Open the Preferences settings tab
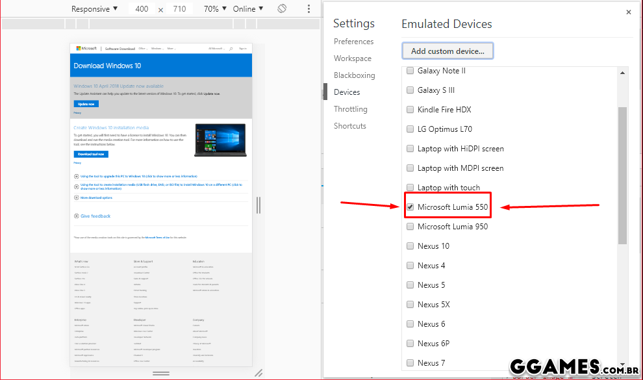Screen dimensions: 643x380 pyautogui.click(x=353, y=42)
